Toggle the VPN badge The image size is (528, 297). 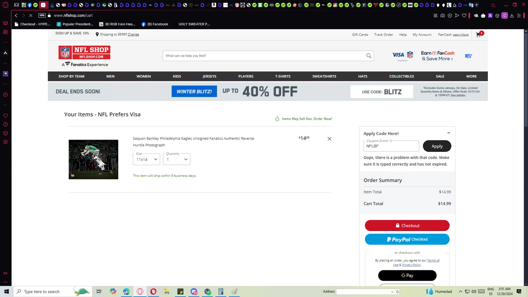coord(42,15)
